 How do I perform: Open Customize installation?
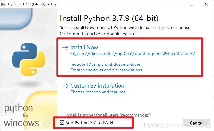coord(97,86)
